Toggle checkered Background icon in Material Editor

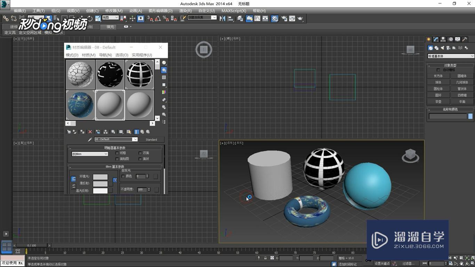click(x=164, y=78)
